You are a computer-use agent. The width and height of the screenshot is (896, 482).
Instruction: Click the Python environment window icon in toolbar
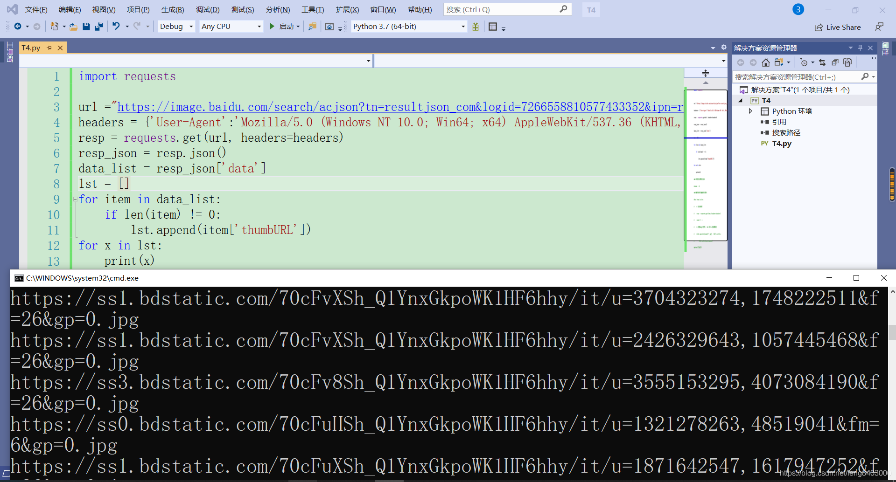[329, 27]
